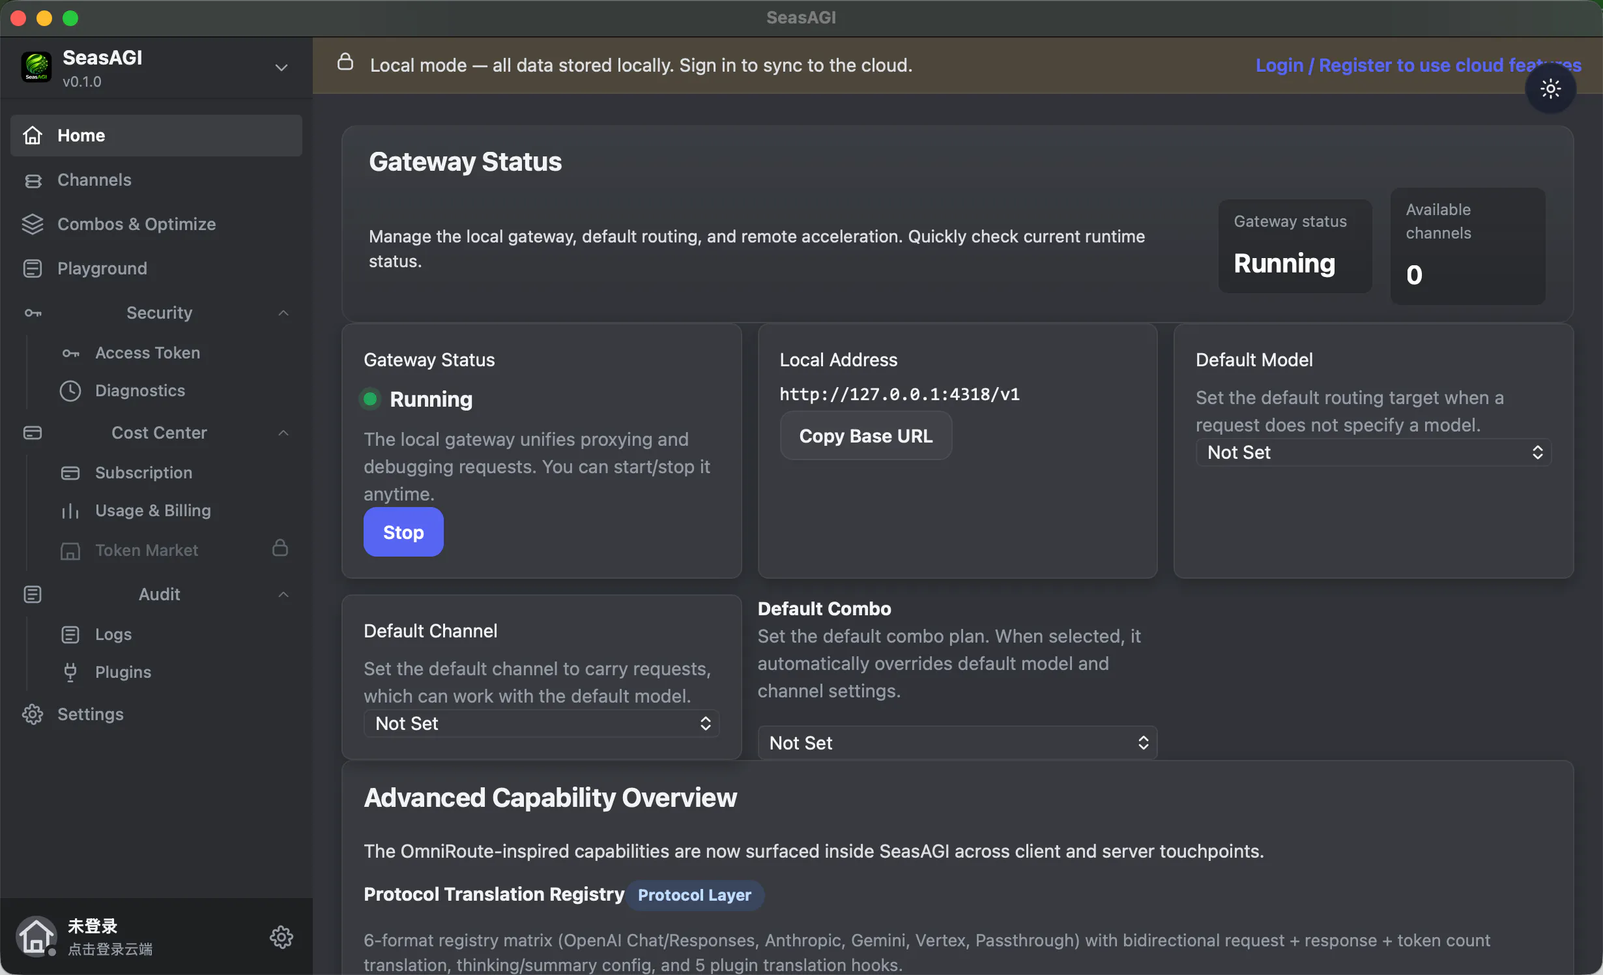This screenshot has height=975, width=1603.
Task: Click the Token Market store icon
Action: (70, 551)
